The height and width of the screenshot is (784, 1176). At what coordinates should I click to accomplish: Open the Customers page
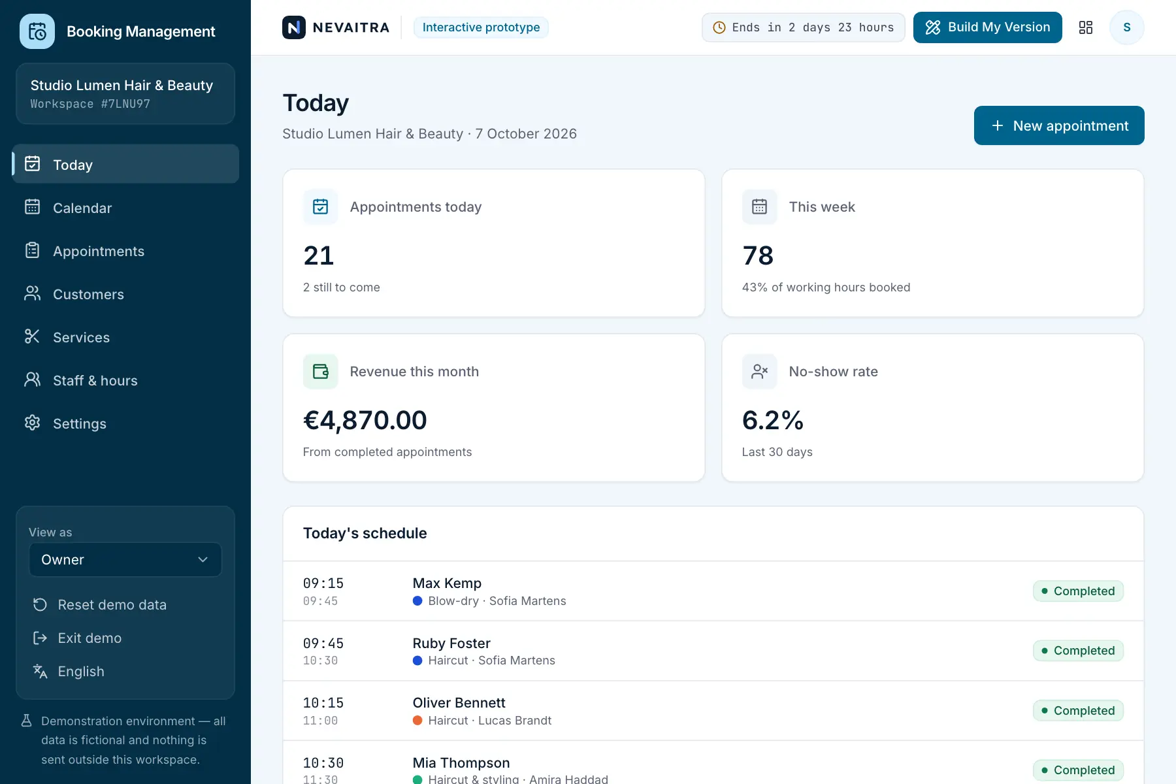(x=125, y=294)
